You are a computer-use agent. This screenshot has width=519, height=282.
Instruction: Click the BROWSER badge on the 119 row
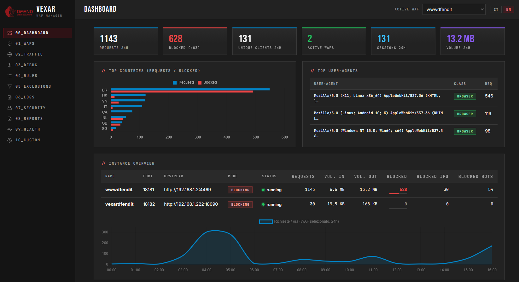[x=465, y=114]
